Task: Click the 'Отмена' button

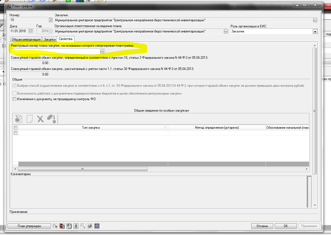Action: click(262, 226)
